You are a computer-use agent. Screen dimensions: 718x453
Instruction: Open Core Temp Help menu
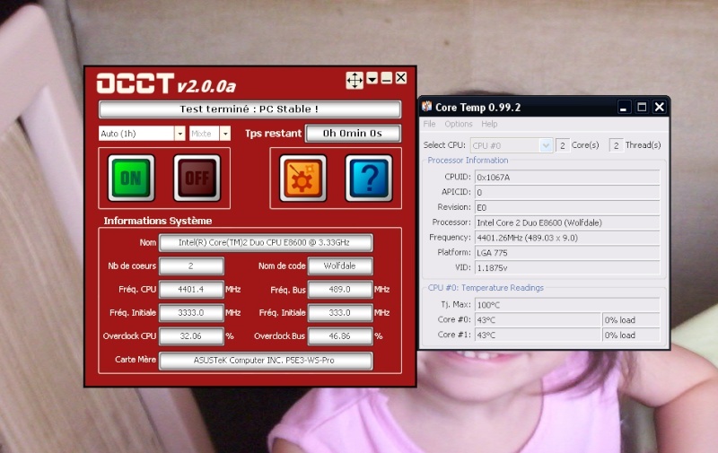click(489, 124)
